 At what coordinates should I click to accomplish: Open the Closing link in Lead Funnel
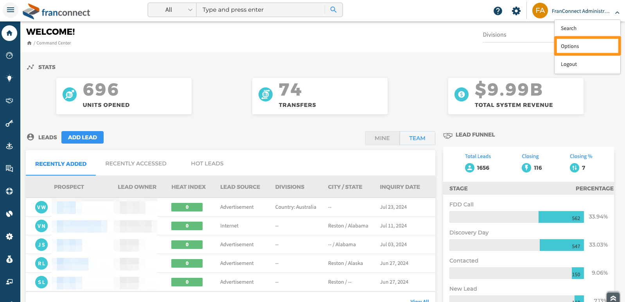point(530,156)
